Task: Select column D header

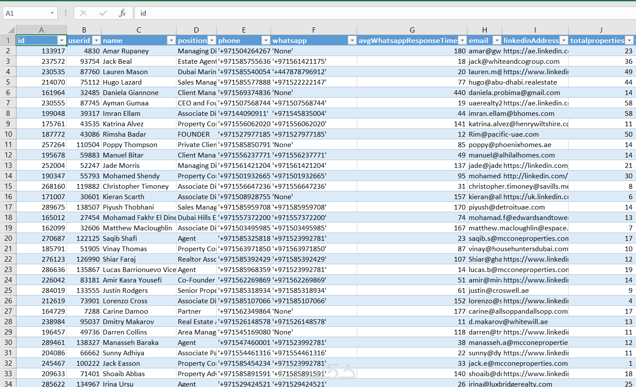Action: tap(196, 30)
